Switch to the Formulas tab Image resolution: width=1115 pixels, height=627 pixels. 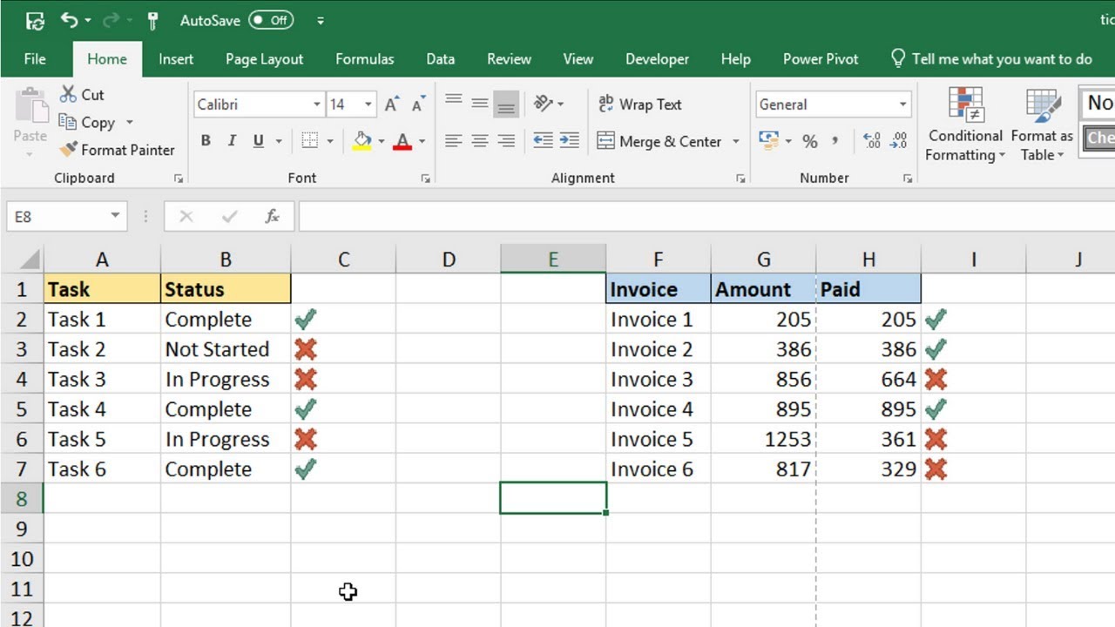click(x=364, y=59)
